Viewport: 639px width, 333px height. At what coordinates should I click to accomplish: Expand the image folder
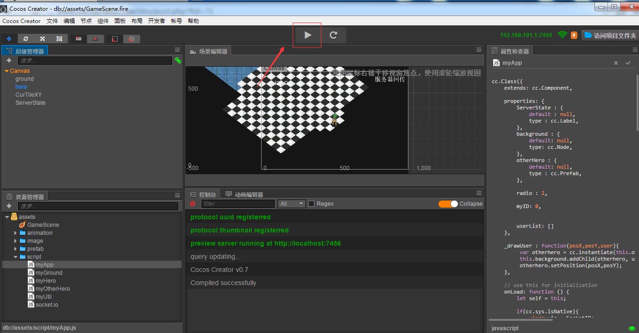click(16, 241)
